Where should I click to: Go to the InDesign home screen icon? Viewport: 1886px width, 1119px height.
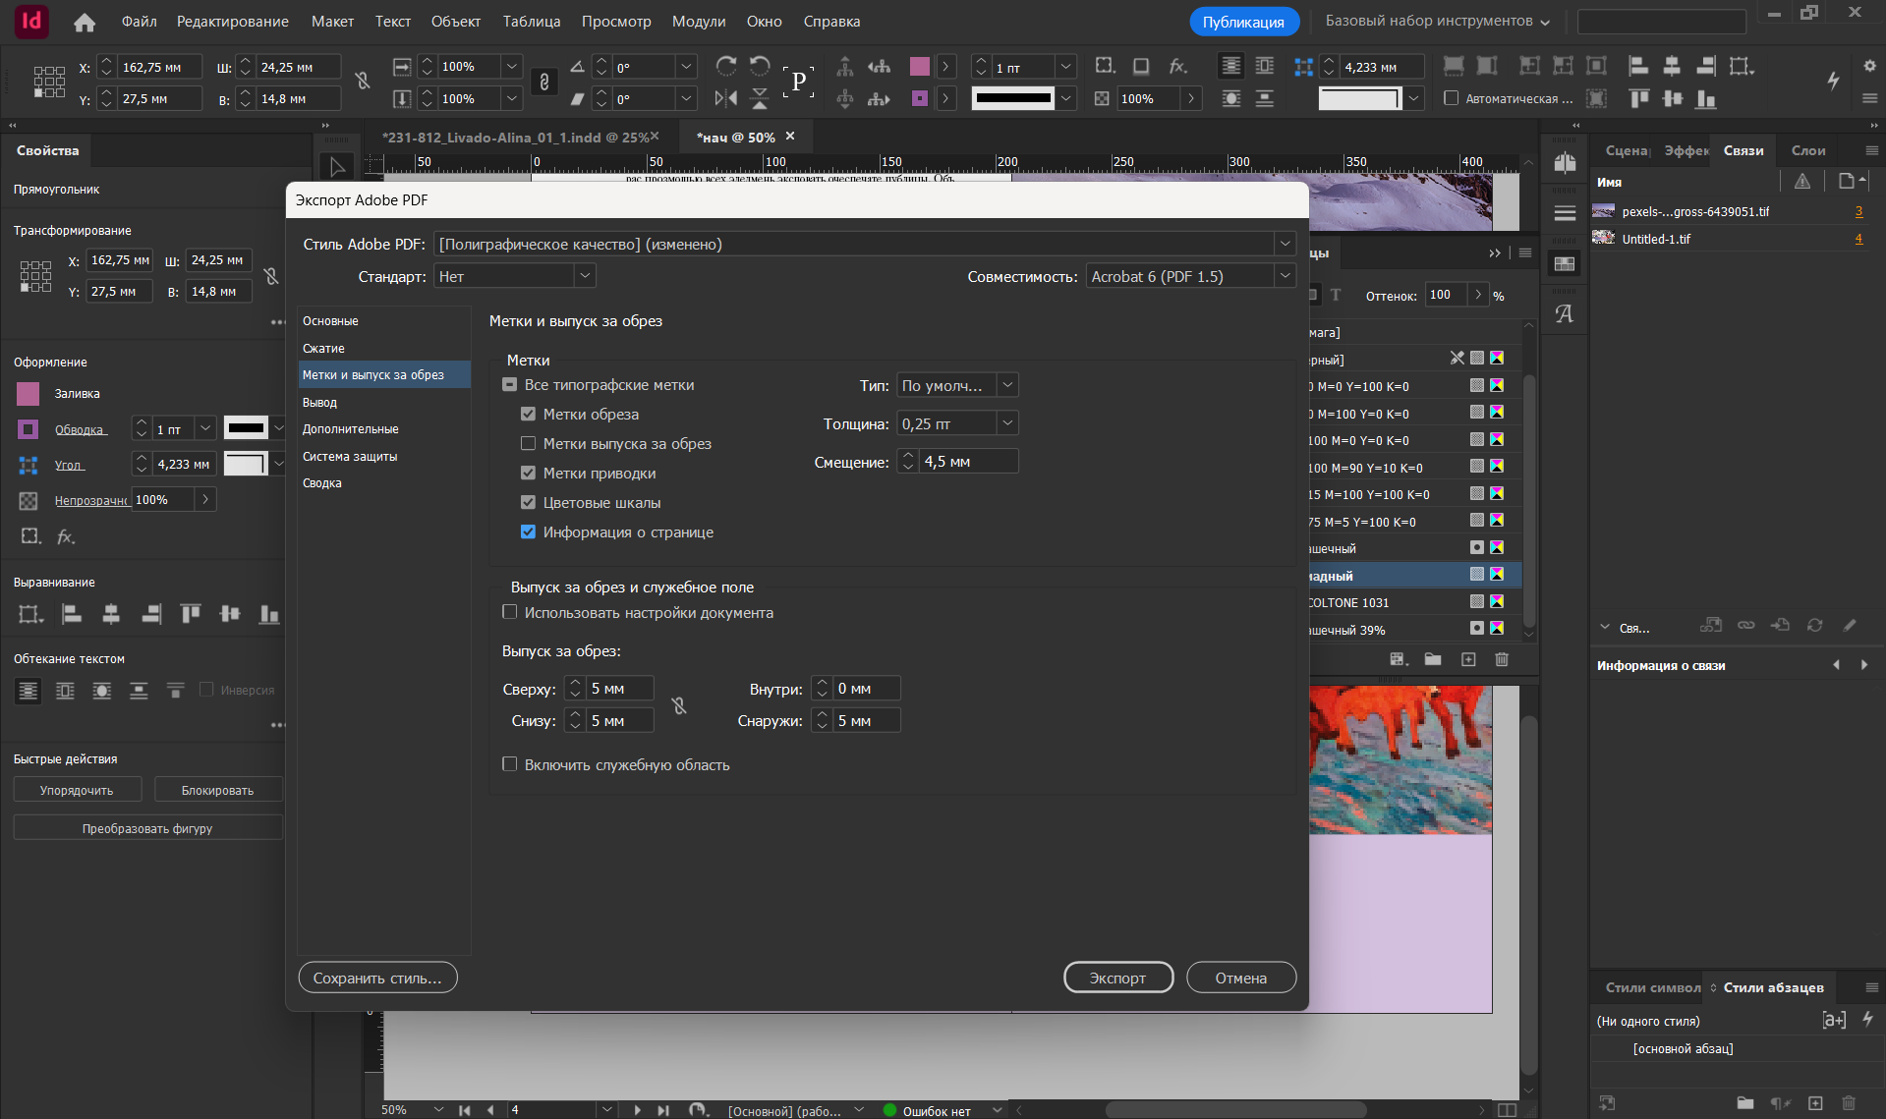coord(85,22)
